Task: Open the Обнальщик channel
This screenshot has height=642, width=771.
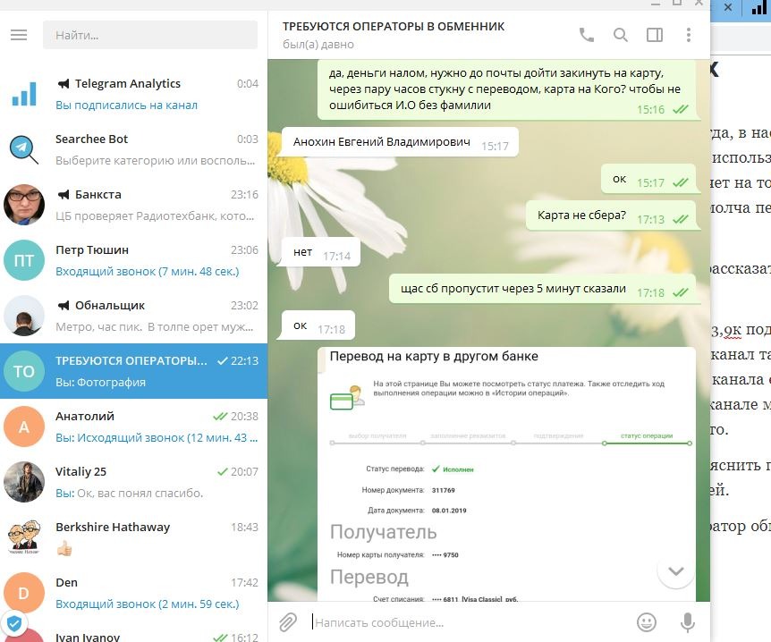Action: [134, 316]
